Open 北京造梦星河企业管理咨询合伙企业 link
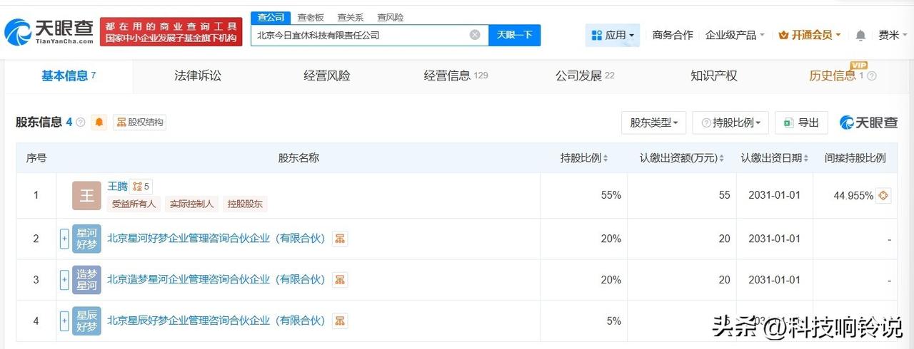 pyautogui.click(x=216, y=280)
